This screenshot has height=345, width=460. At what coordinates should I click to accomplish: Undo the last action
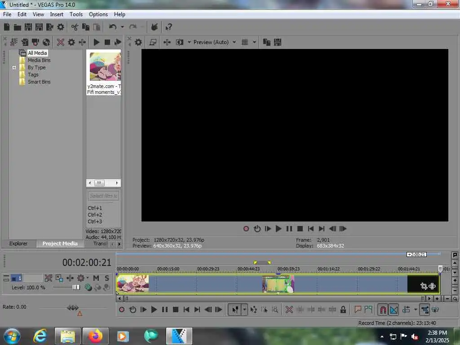click(x=113, y=27)
